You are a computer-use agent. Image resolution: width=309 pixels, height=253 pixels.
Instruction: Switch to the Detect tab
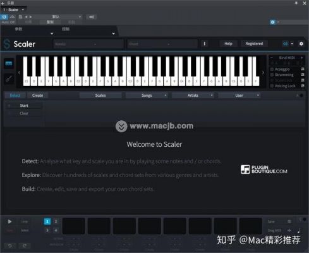(15, 96)
